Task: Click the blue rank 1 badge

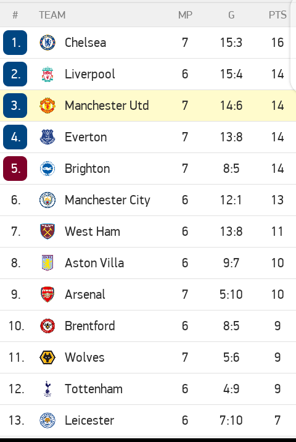Action: (x=15, y=43)
